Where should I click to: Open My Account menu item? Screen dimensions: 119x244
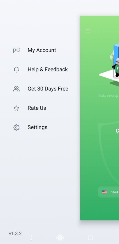pyautogui.click(x=42, y=50)
